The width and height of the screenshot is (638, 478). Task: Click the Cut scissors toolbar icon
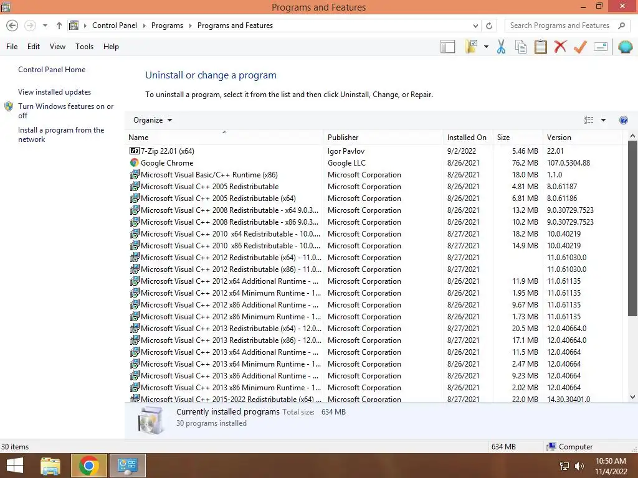coord(502,47)
